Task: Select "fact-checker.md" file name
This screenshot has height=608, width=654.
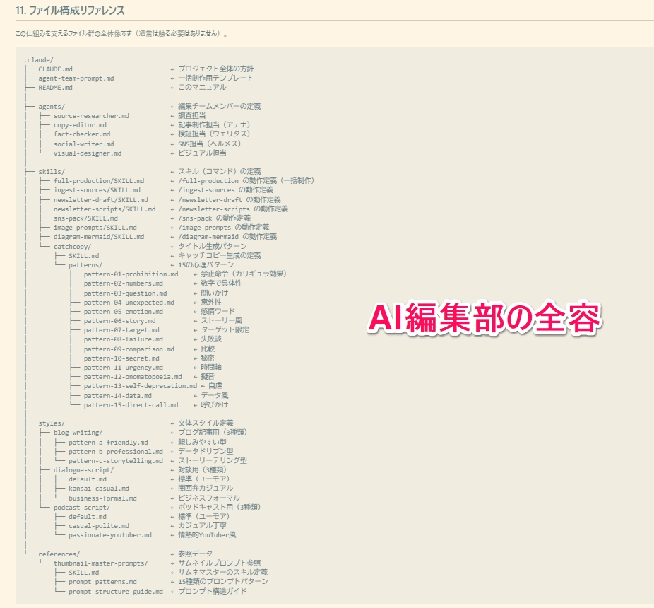Action: point(82,134)
